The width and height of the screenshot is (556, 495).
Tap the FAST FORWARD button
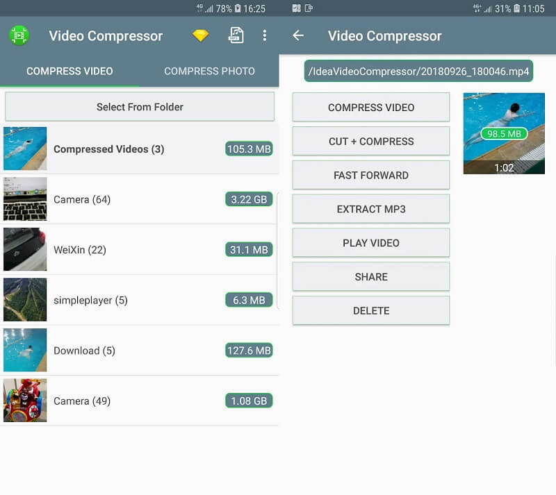(370, 175)
